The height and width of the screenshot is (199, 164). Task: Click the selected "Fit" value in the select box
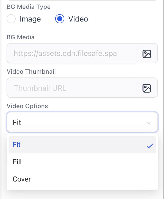pyautogui.click(x=17, y=123)
